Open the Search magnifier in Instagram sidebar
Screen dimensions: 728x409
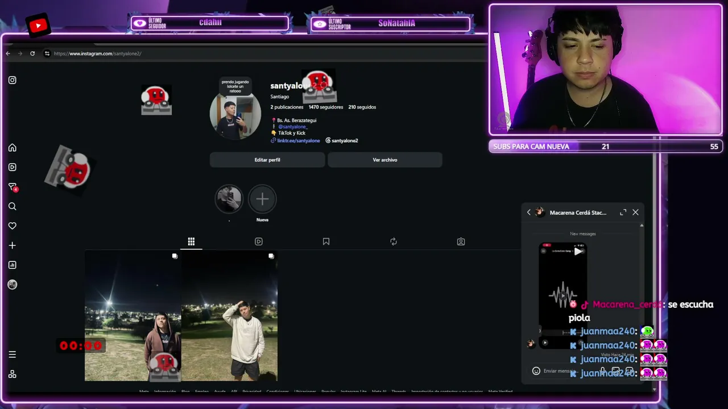tap(13, 206)
